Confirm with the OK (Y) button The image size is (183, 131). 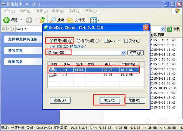(110, 100)
